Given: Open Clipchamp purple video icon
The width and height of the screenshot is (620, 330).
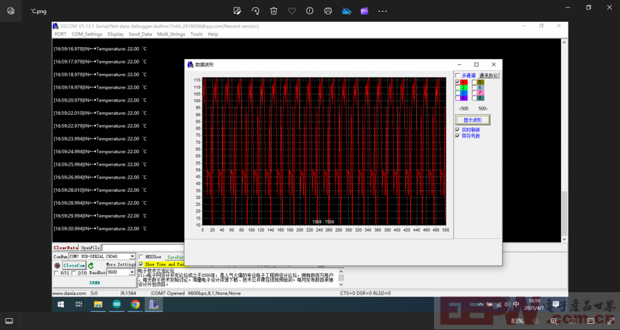Looking at the screenshot, I should [x=365, y=11].
